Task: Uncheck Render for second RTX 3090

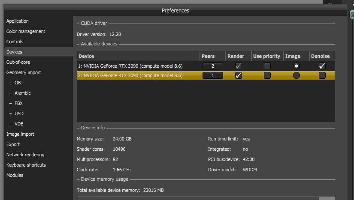Action: (239, 75)
